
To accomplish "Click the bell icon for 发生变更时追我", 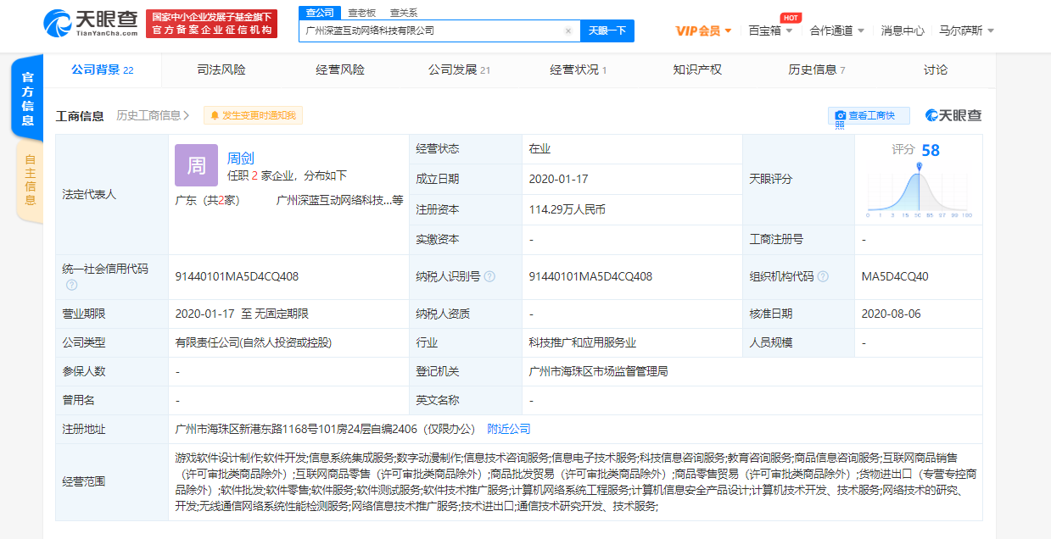I will click(215, 114).
